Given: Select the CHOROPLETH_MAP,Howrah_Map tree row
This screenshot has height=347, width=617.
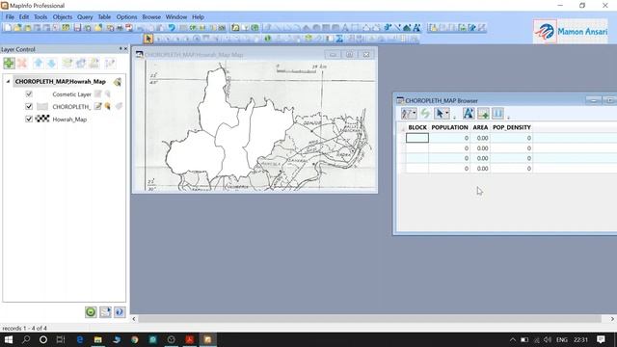Looking at the screenshot, I should (x=60, y=81).
